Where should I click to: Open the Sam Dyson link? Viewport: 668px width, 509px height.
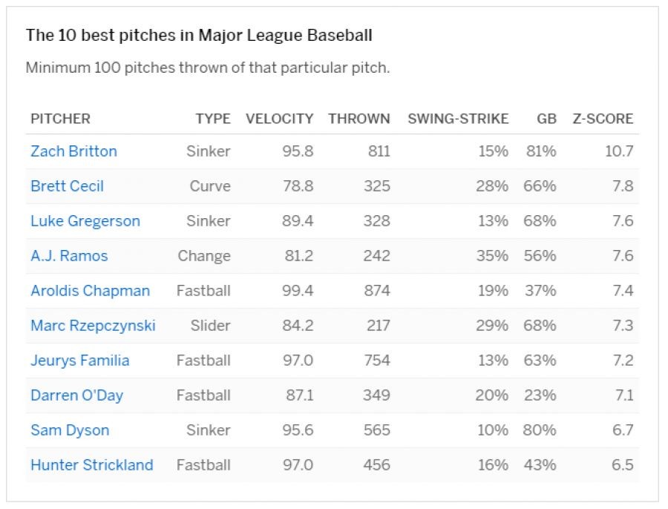pos(70,430)
